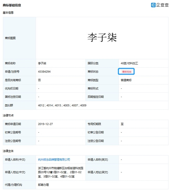Click the 企查查 logo icon
The width and height of the screenshot is (179, 192).
pyautogui.click(x=153, y=5)
